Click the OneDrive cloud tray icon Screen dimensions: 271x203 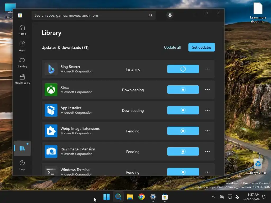[222, 197]
